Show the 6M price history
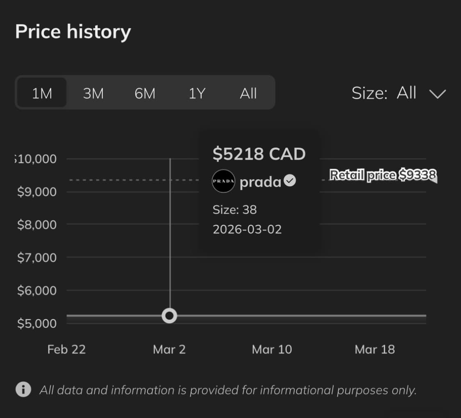The height and width of the screenshot is (418, 461). [x=145, y=93]
